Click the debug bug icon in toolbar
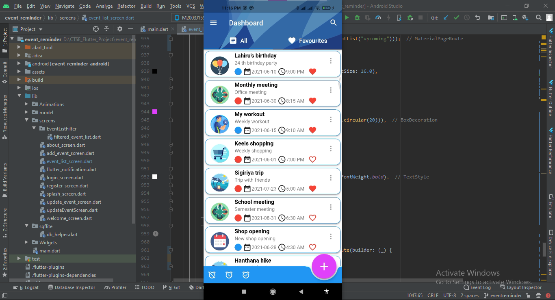 [x=357, y=18]
